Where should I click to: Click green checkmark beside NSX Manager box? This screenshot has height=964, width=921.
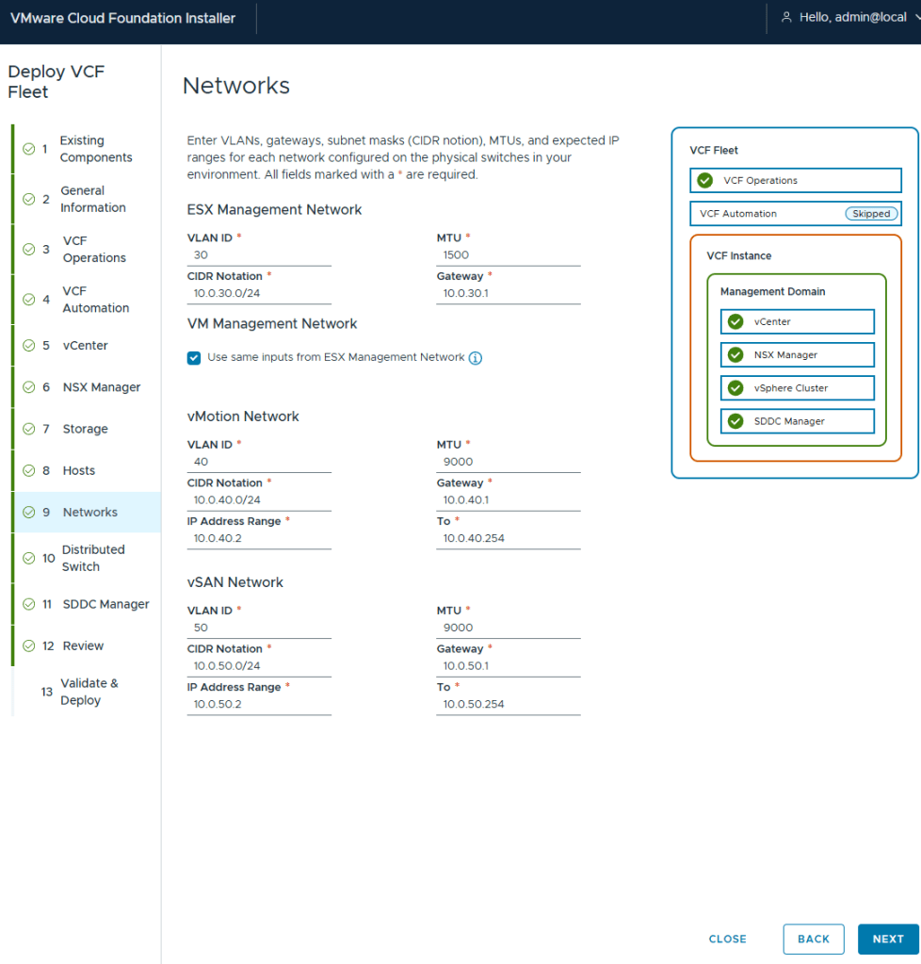click(x=735, y=355)
